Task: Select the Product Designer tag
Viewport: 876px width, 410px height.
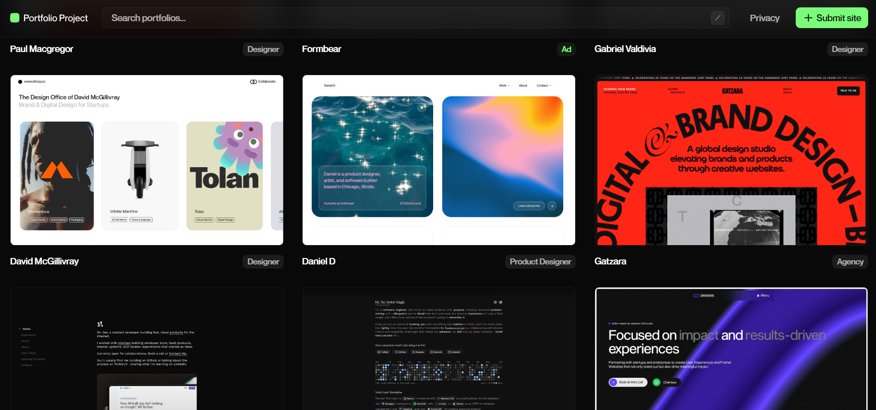Action: point(540,262)
